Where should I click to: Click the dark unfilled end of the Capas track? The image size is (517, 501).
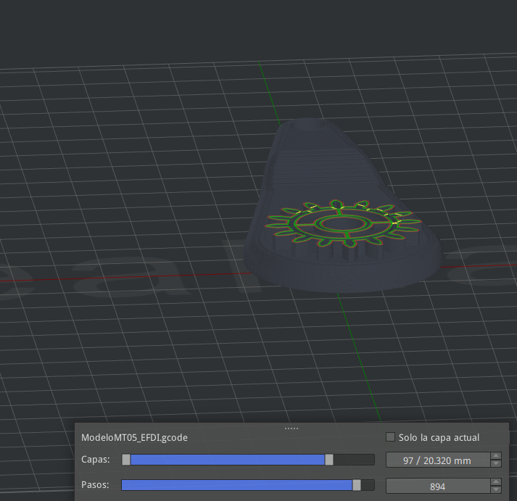pos(354,460)
